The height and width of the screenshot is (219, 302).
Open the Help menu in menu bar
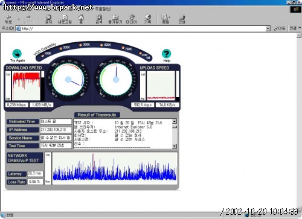coord(103,8)
